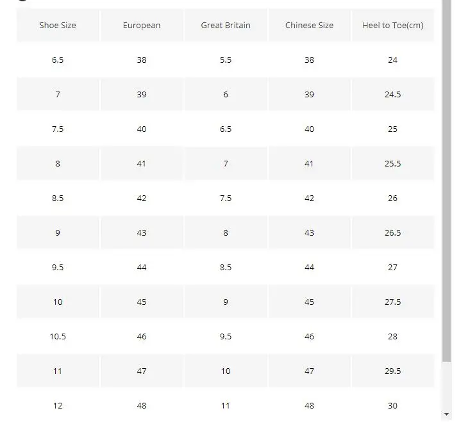Click the Chinese Size 41 cell
Viewport: 461px width, 429px height.
[309, 163]
